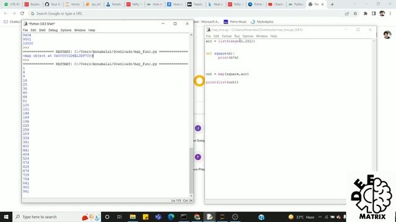Open File menu in Python Shell window
The image size is (396, 222).
tap(25, 30)
